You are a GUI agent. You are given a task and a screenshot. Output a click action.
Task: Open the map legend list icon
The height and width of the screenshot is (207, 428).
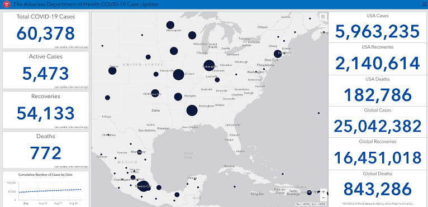coord(323,17)
